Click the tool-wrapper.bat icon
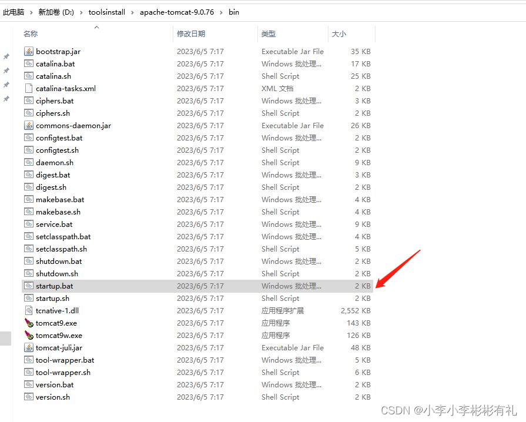The image size is (526, 422). (x=29, y=360)
